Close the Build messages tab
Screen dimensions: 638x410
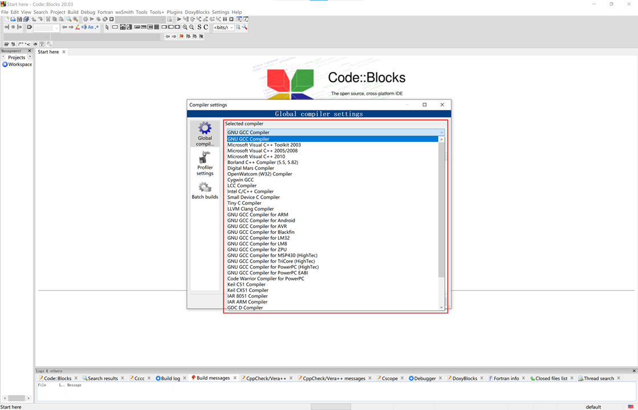(235, 378)
